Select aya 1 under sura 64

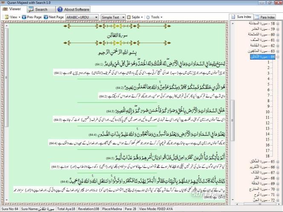click(x=269, y=62)
